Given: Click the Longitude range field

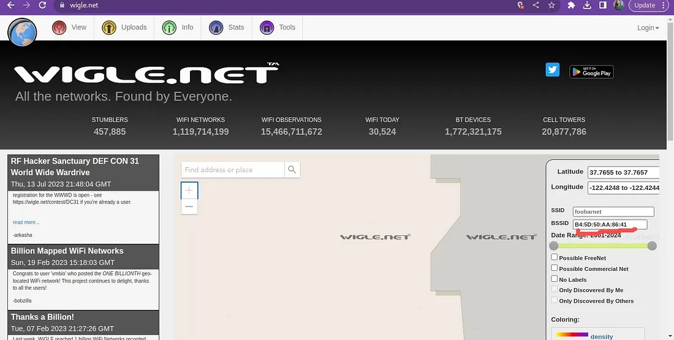Looking at the screenshot, I should click(x=623, y=188).
